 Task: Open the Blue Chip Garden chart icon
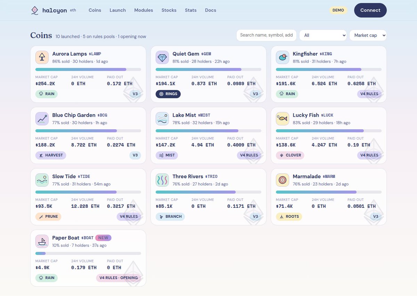(x=42, y=118)
